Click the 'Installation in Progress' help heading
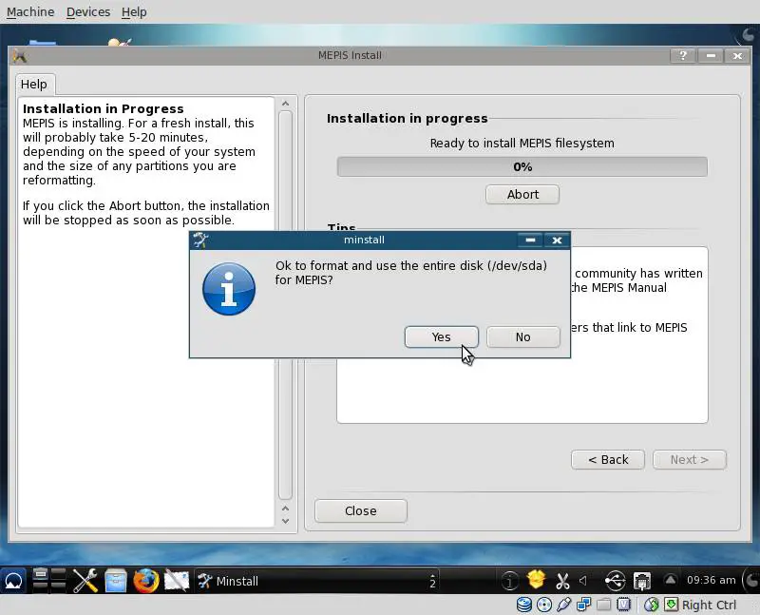This screenshot has width=760, height=615. pos(104,108)
